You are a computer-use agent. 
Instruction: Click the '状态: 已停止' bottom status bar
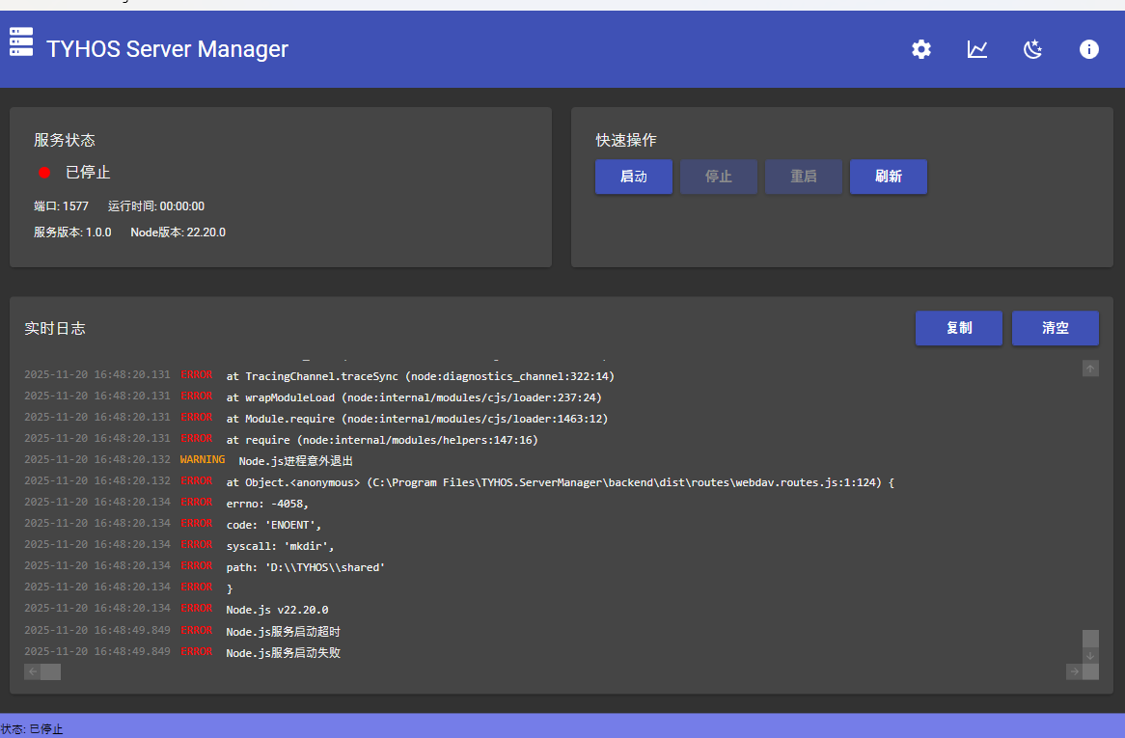tap(32, 729)
